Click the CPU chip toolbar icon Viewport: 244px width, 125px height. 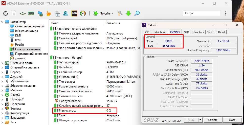pyautogui.click(x=23, y=14)
